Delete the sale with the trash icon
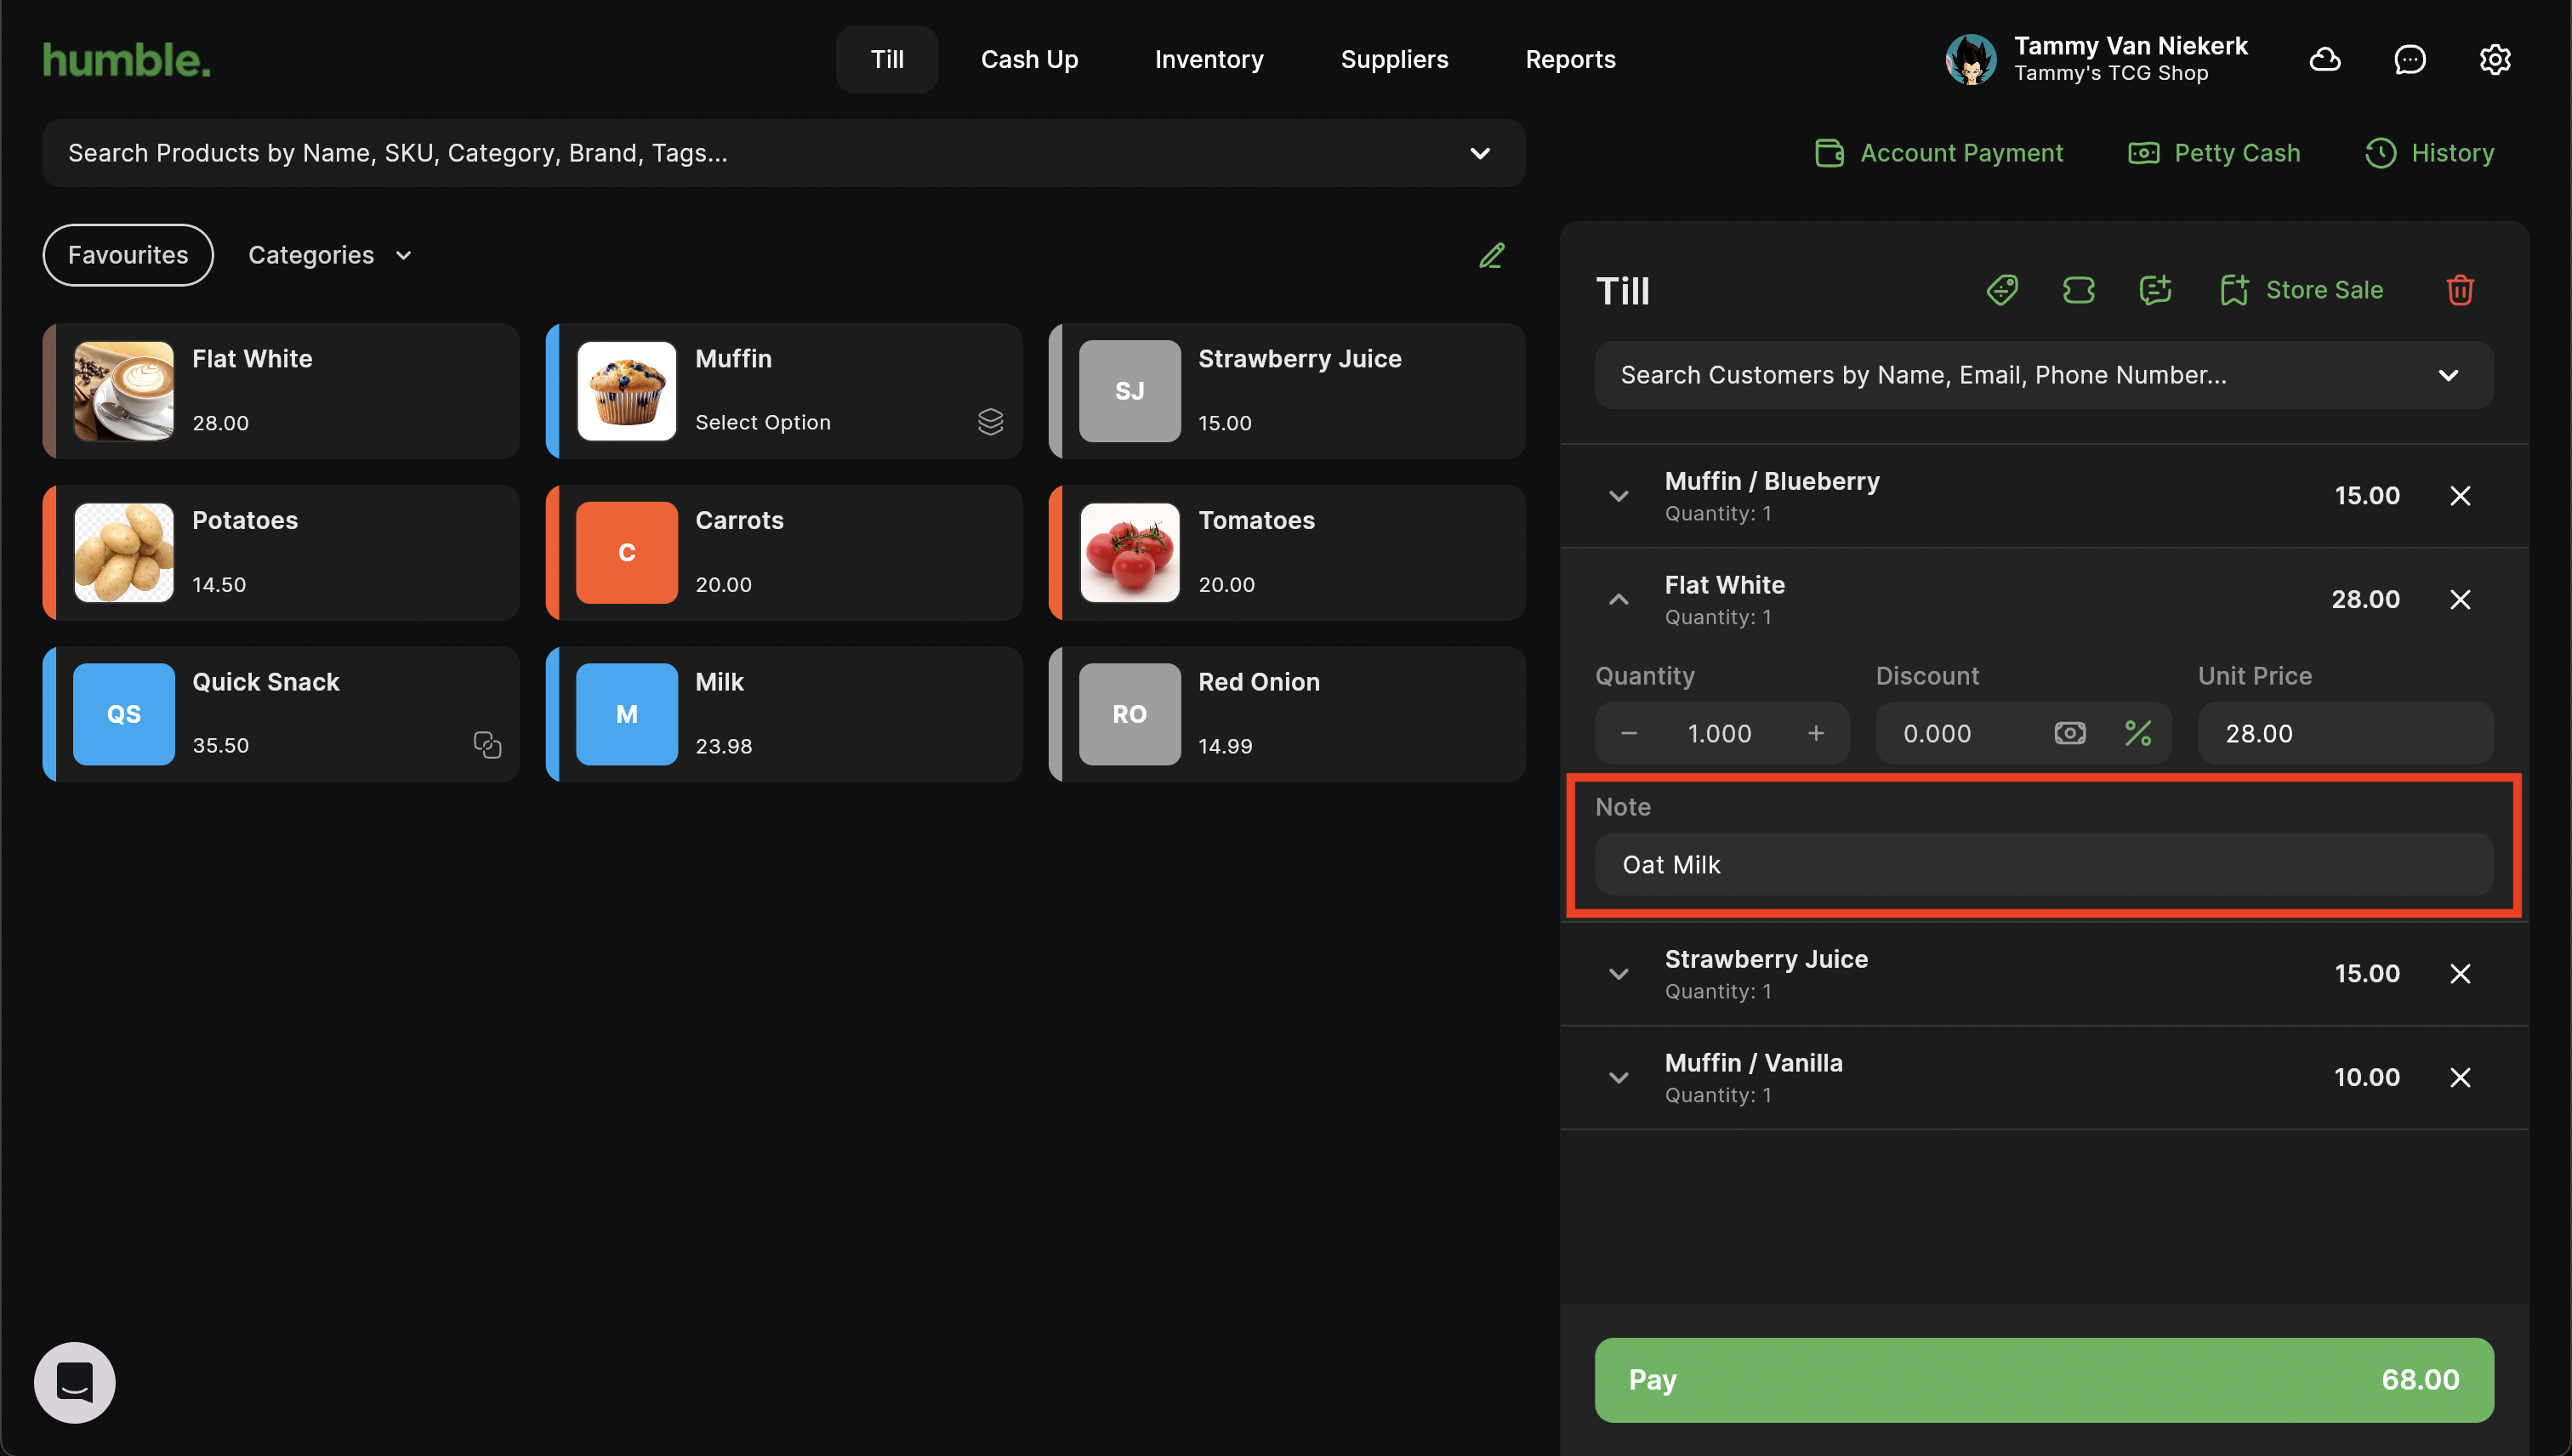 click(x=2460, y=290)
